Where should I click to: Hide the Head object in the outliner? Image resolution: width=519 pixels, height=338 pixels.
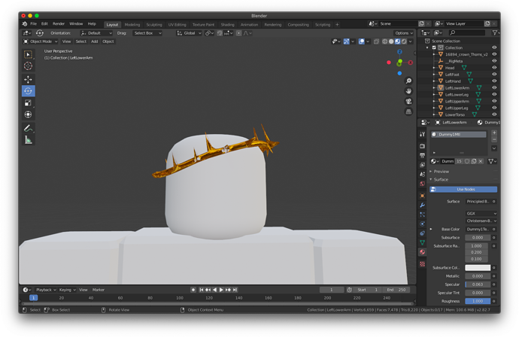(494, 68)
